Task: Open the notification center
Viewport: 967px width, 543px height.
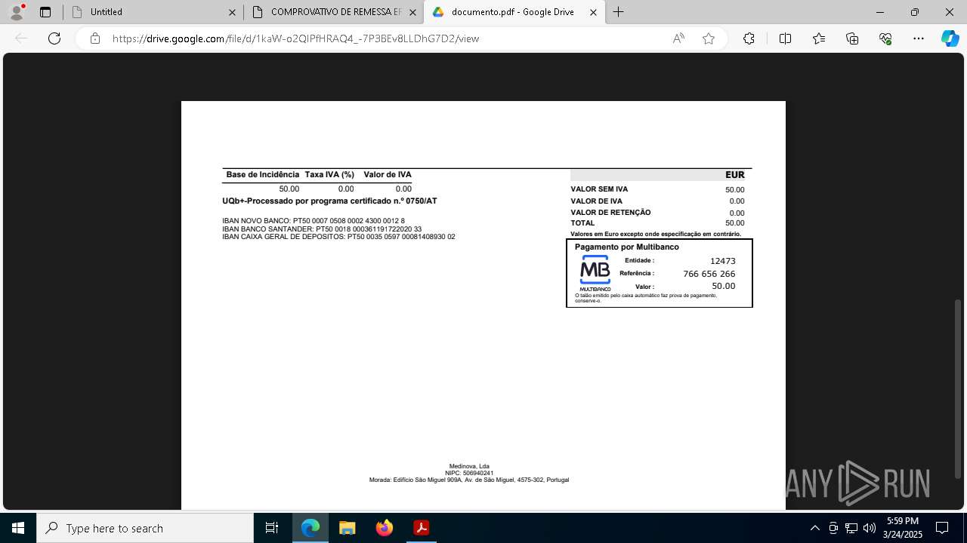Action: [942, 528]
